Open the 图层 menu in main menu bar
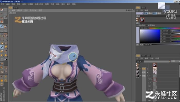 (19, 4)
